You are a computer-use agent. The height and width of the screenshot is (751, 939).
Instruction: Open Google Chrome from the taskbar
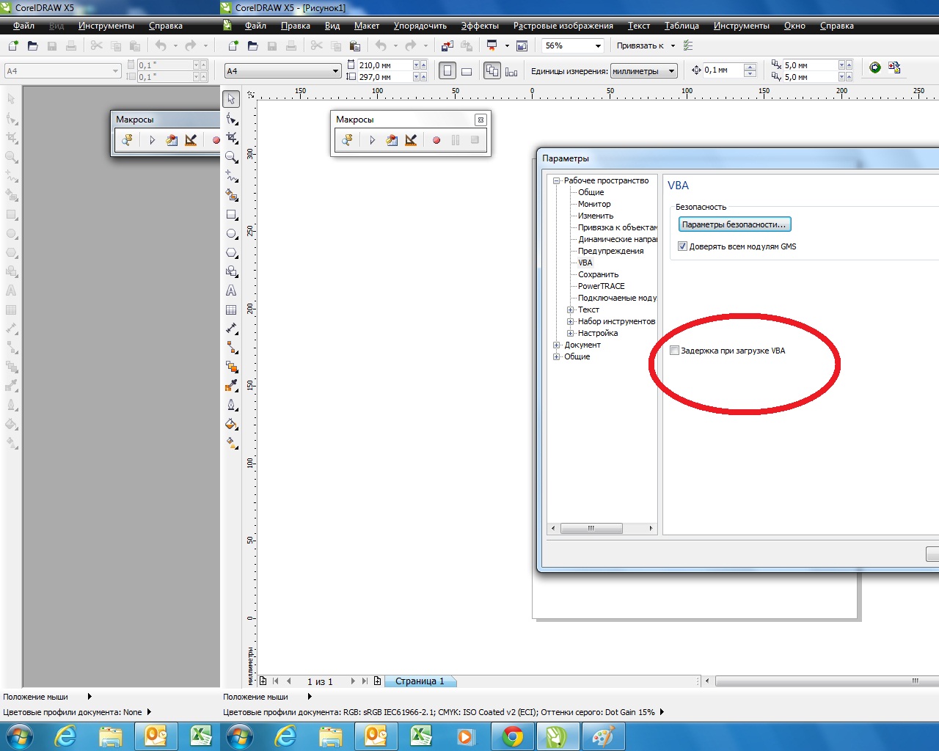[513, 736]
